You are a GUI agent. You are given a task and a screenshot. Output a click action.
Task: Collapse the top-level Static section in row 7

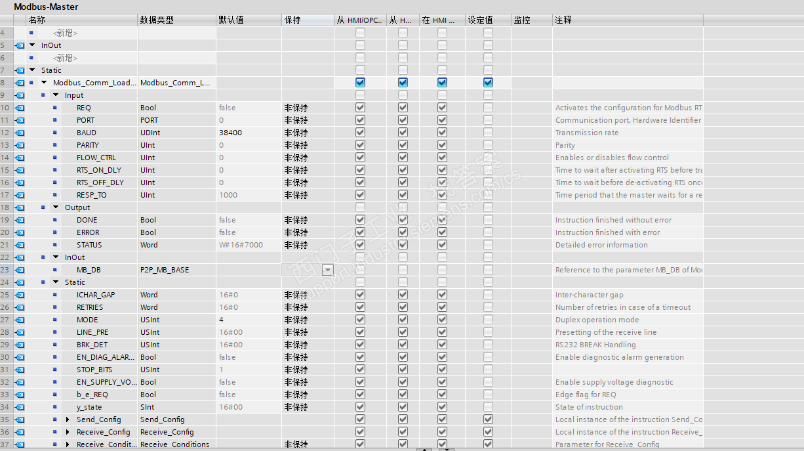pyautogui.click(x=32, y=70)
